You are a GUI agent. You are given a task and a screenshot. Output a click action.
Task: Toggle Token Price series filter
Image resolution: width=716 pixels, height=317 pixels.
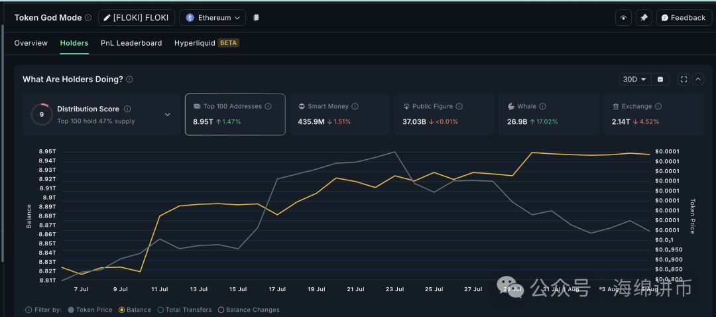pyautogui.click(x=90, y=310)
